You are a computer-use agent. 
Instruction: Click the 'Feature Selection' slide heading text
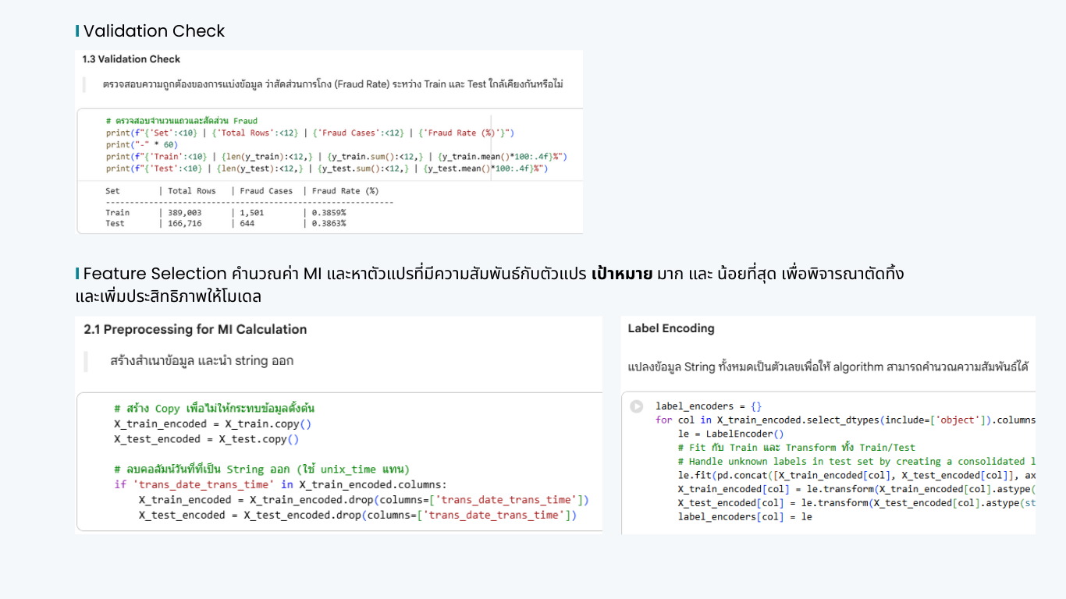155,274
